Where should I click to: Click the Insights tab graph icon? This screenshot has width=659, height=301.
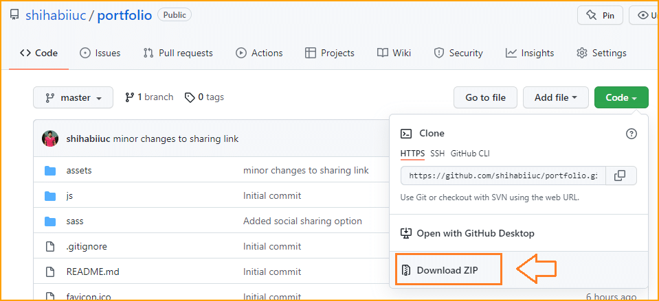[x=511, y=53]
